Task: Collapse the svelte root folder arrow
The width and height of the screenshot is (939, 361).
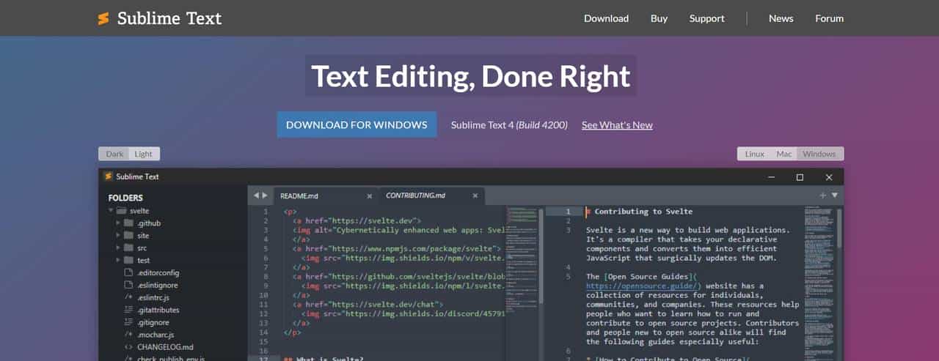Action: click(112, 211)
